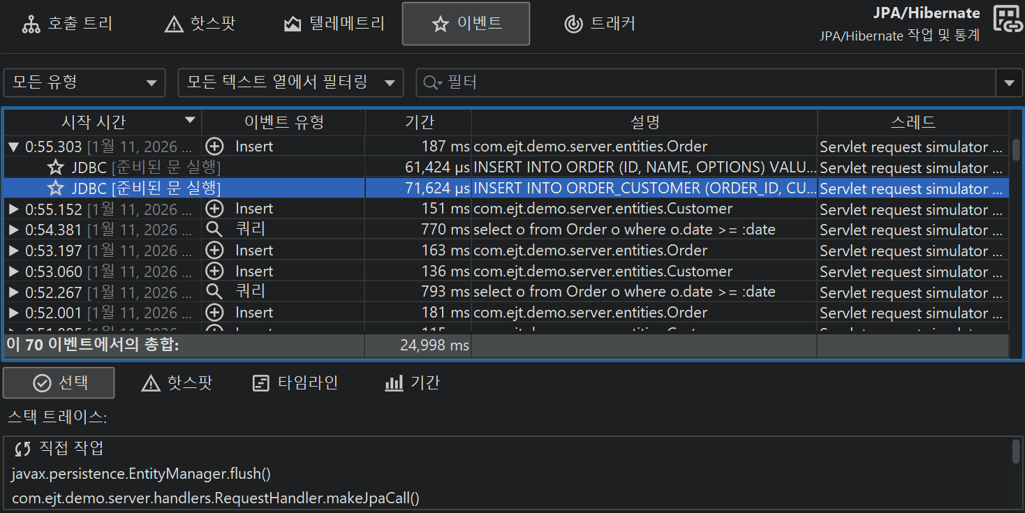The image size is (1025, 513).
Task: Open the filter history dropdown arrow
Action: (x=1008, y=83)
